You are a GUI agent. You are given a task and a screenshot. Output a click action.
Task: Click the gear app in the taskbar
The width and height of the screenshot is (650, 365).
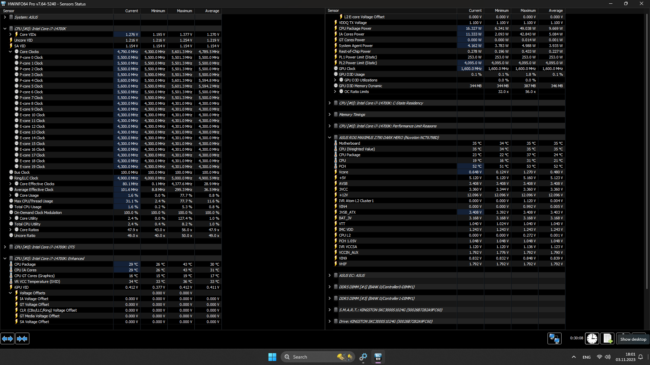coord(363,357)
